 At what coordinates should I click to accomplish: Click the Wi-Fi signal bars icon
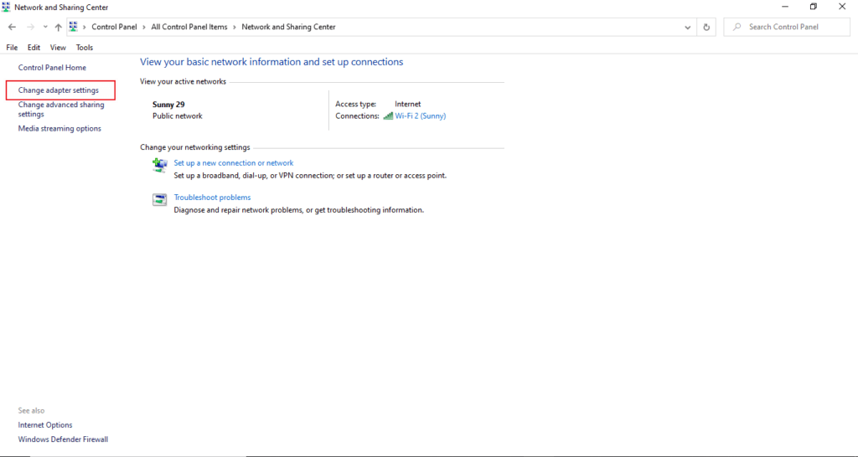click(388, 116)
